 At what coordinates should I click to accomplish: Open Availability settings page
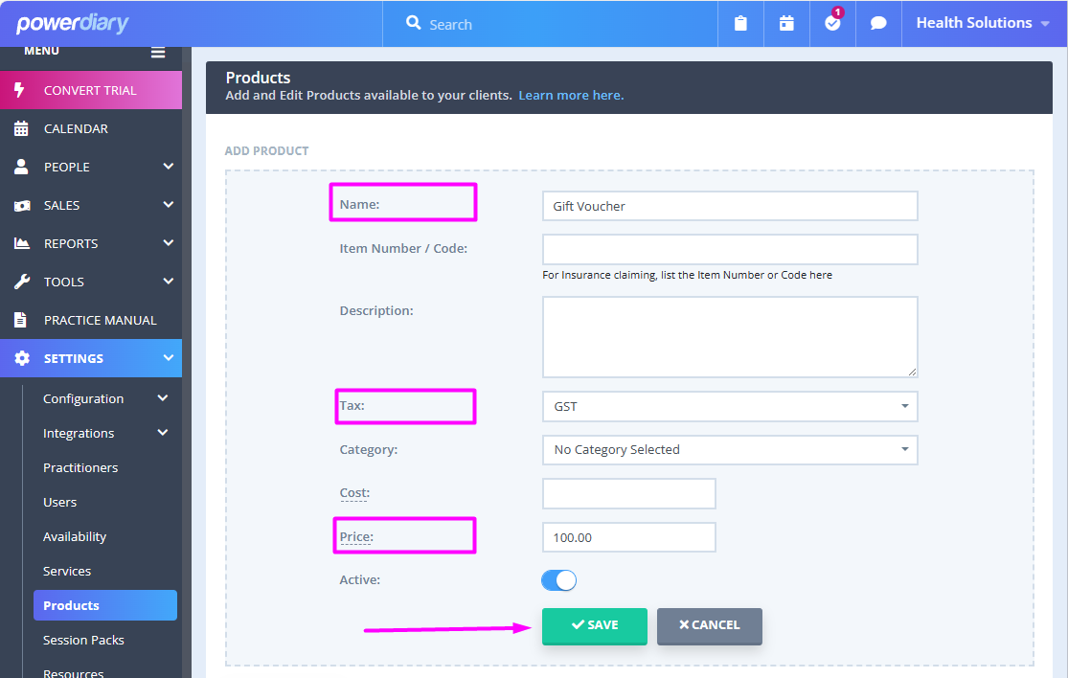tap(75, 537)
